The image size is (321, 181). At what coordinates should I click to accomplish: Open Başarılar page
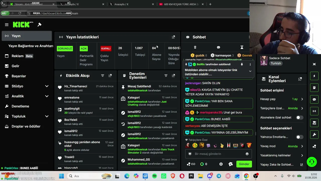click(27, 76)
